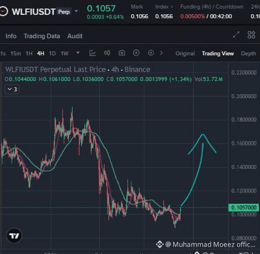Click the 0.2000000 price axis label
Viewport: 260px width, 254px height.
(x=244, y=96)
